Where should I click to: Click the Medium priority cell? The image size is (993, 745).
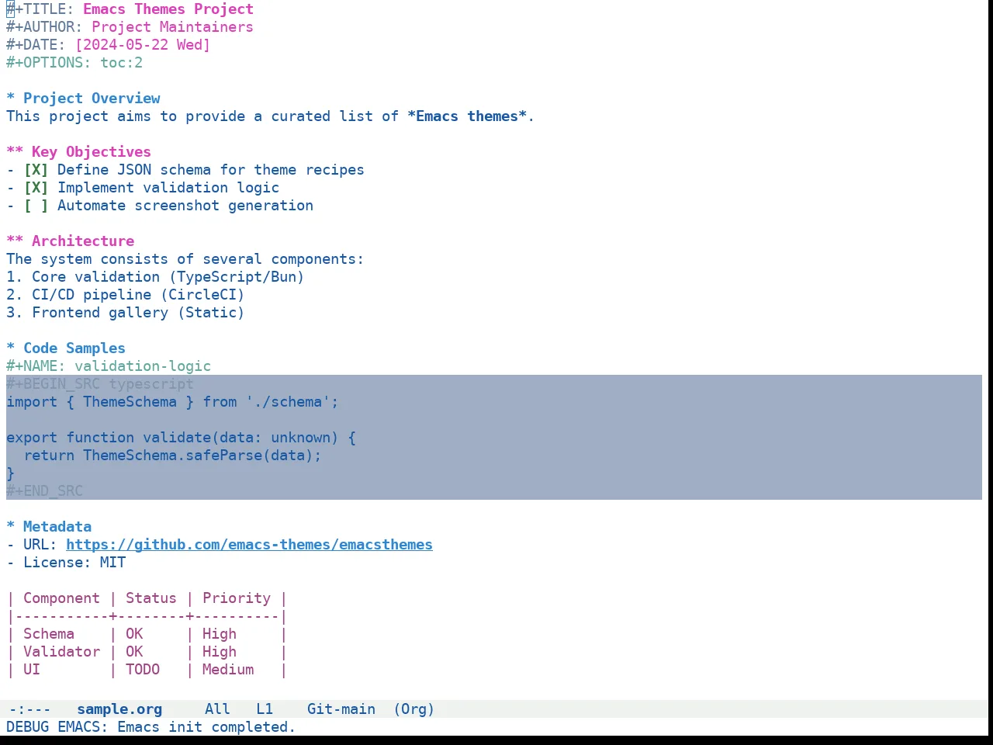228,670
